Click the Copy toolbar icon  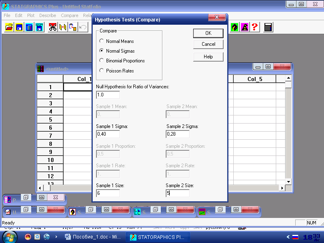[63, 27]
